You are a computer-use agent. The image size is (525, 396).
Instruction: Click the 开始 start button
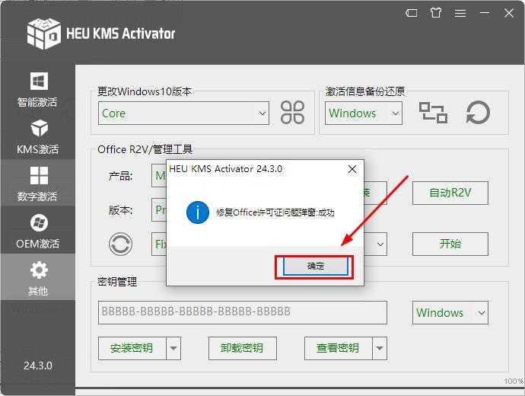pyautogui.click(x=450, y=244)
